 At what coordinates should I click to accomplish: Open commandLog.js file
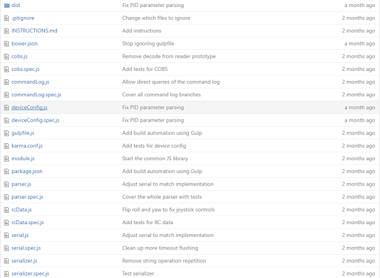pos(30,82)
